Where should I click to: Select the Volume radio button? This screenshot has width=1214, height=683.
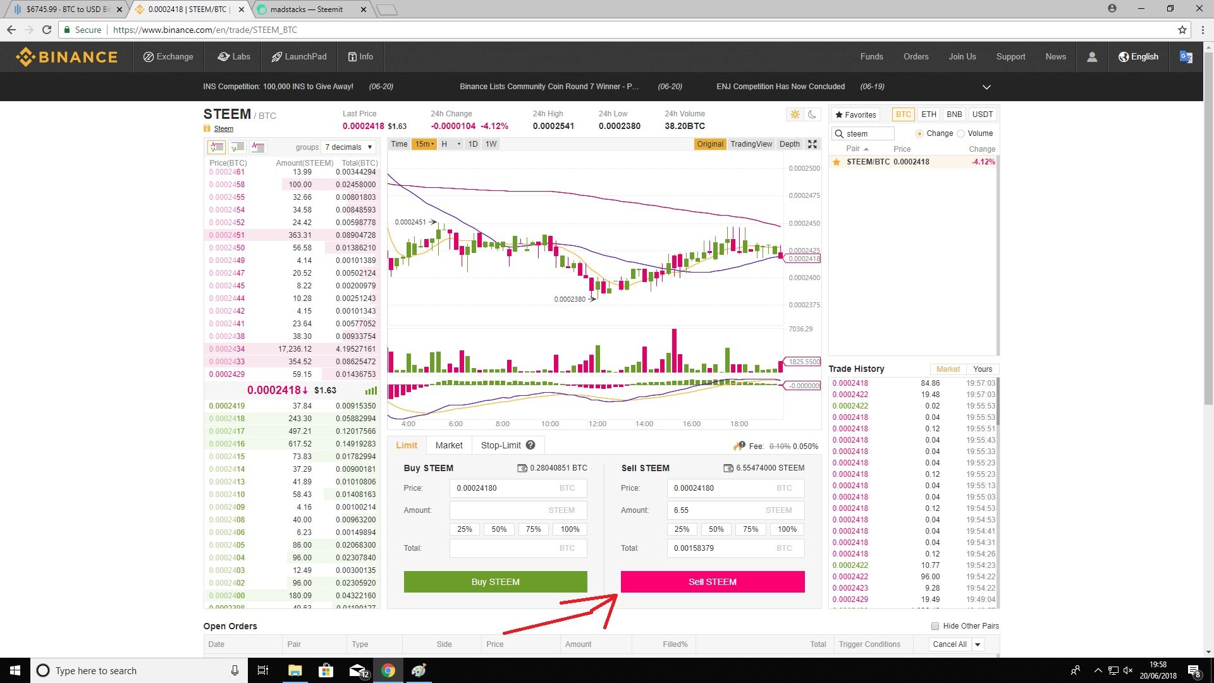click(x=961, y=133)
